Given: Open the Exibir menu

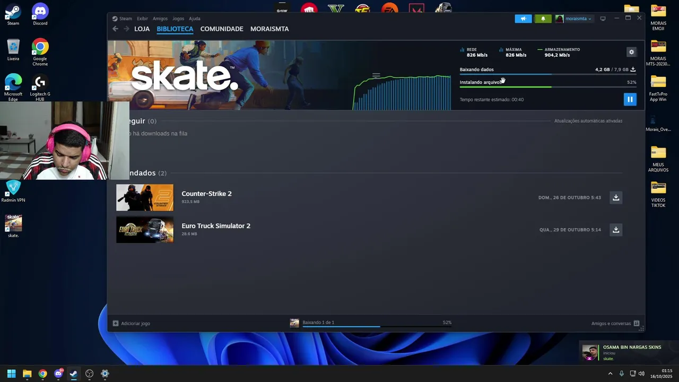Looking at the screenshot, I should 142,19.
